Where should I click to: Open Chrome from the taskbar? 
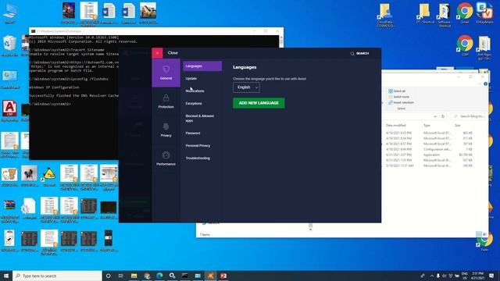tap(147, 276)
